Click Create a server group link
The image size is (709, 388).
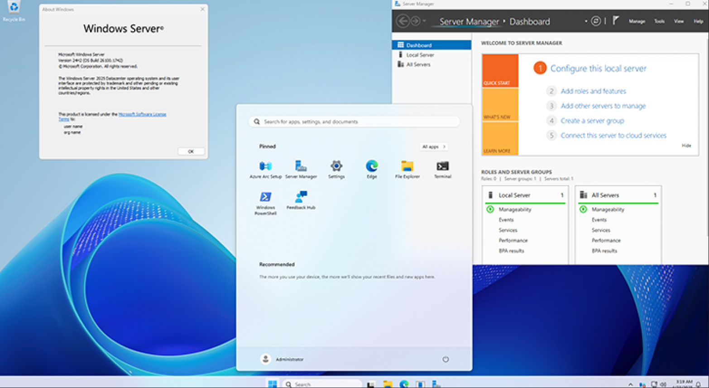pyautogui.click(x=592, y=121)
